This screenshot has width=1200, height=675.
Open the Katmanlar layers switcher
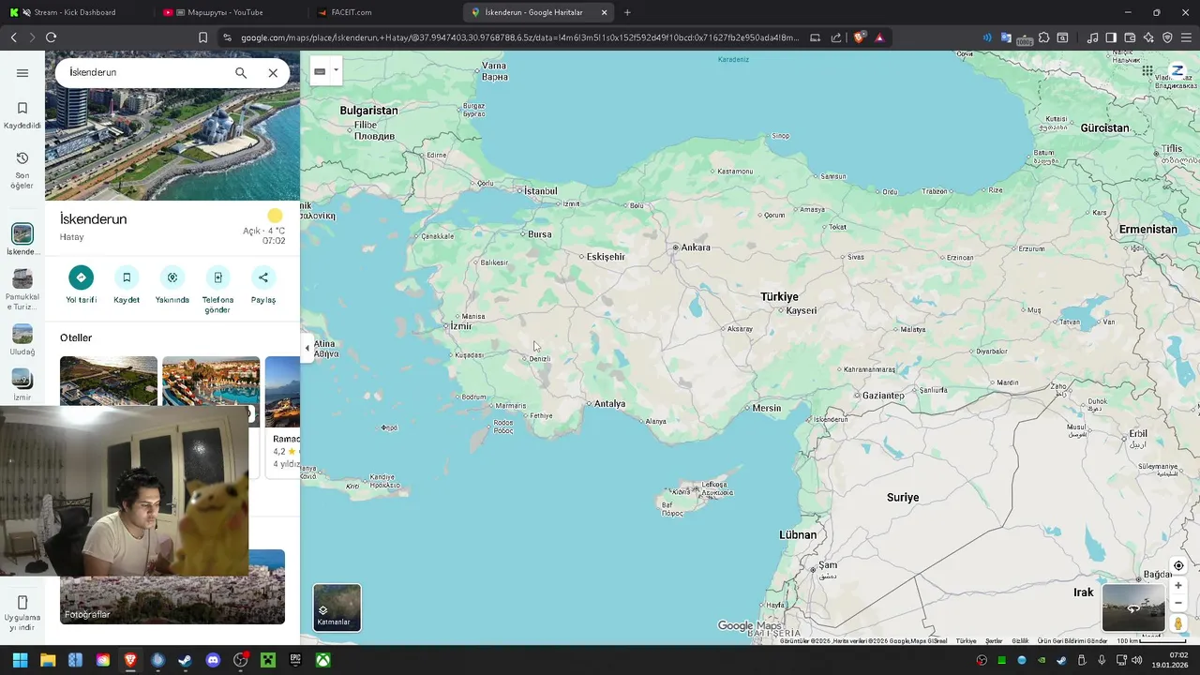[x=337, y=607]
